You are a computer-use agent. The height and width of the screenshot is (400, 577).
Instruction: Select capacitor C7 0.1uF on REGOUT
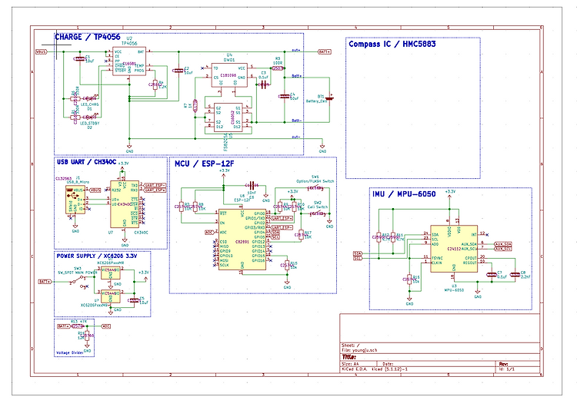pyautogui.click(x=492, y=275)
